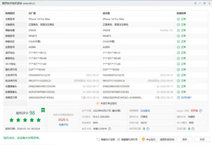The width and height of the screenshot is (212, 145).
Task: Click the green check icon for 销售地区
Action: click(178, 41)
